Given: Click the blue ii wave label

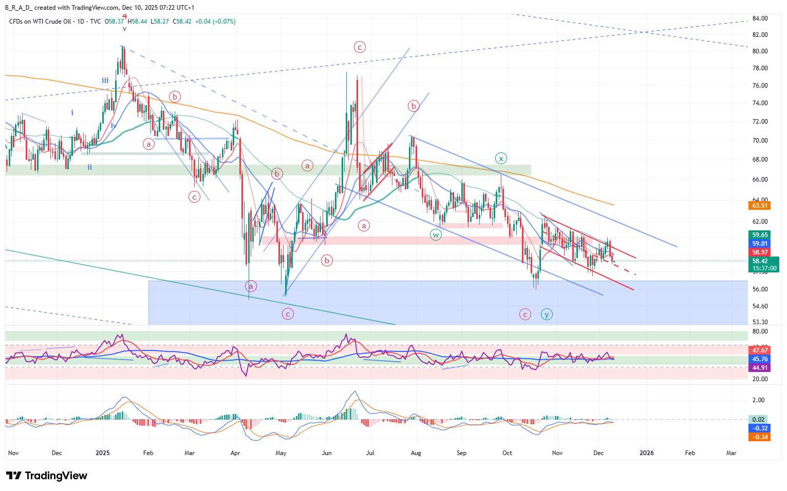Looking at the screenshot, I should coord(89,167).
